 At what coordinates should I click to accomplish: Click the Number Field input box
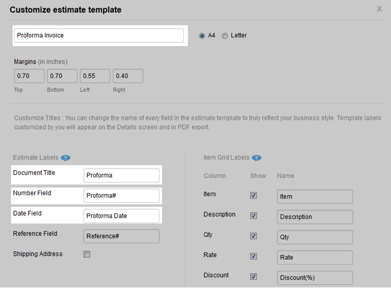pos(121,195)
